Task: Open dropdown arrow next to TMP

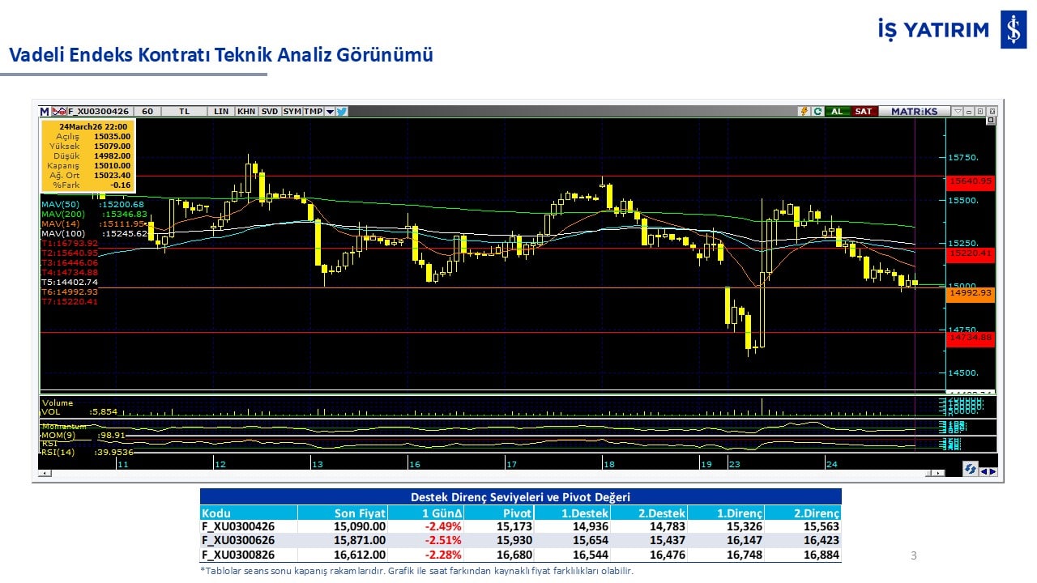Action: [x=330, y=112]
